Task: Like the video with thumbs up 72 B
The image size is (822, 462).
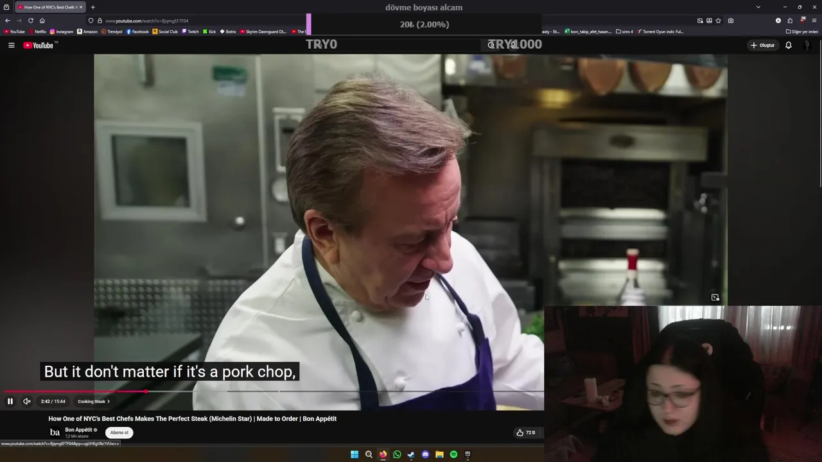Action: 525,432
